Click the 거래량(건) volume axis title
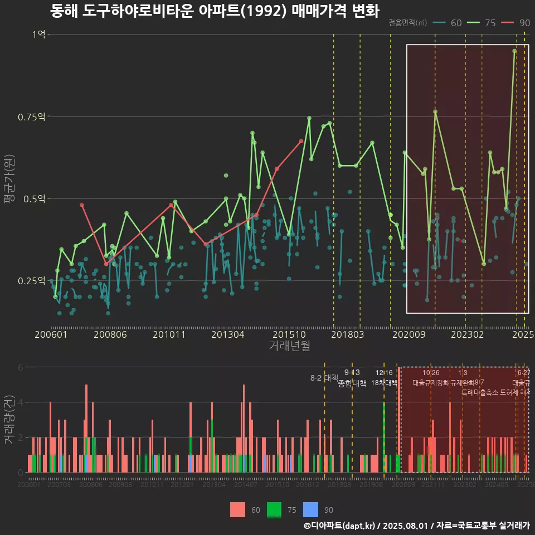The width and height of the screenshot is (535, 535). (x=9, y=420)
